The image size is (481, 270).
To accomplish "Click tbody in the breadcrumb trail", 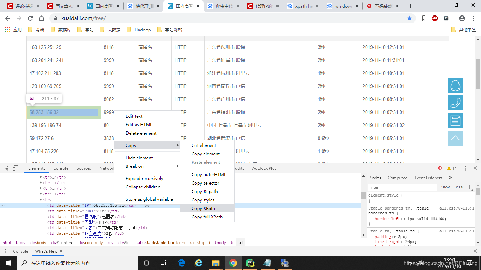I will coord(220,243).
